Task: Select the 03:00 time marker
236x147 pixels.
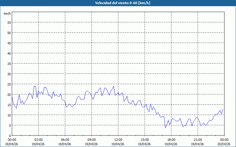Action: point(38,140)
